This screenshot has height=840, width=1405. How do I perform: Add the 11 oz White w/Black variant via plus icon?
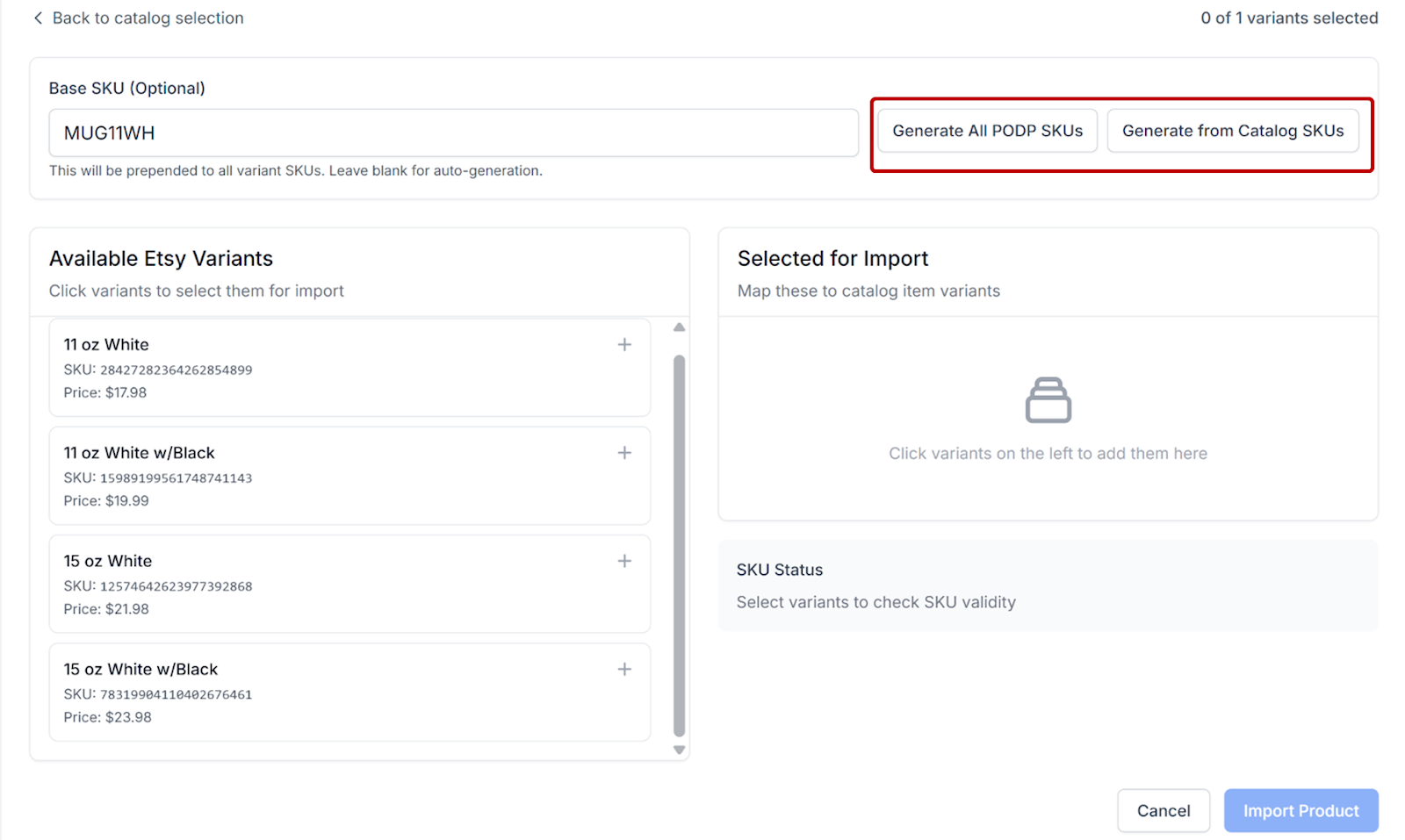coord(624,453)
